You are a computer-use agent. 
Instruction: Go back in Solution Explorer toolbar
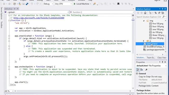(138, 13)
